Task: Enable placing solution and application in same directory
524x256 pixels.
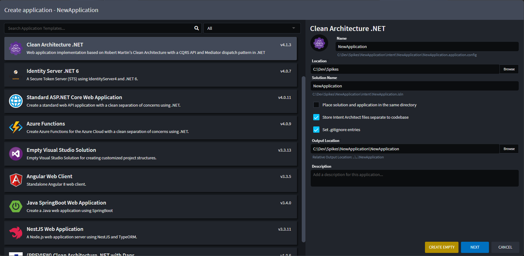Action: (x=316, y=105)
